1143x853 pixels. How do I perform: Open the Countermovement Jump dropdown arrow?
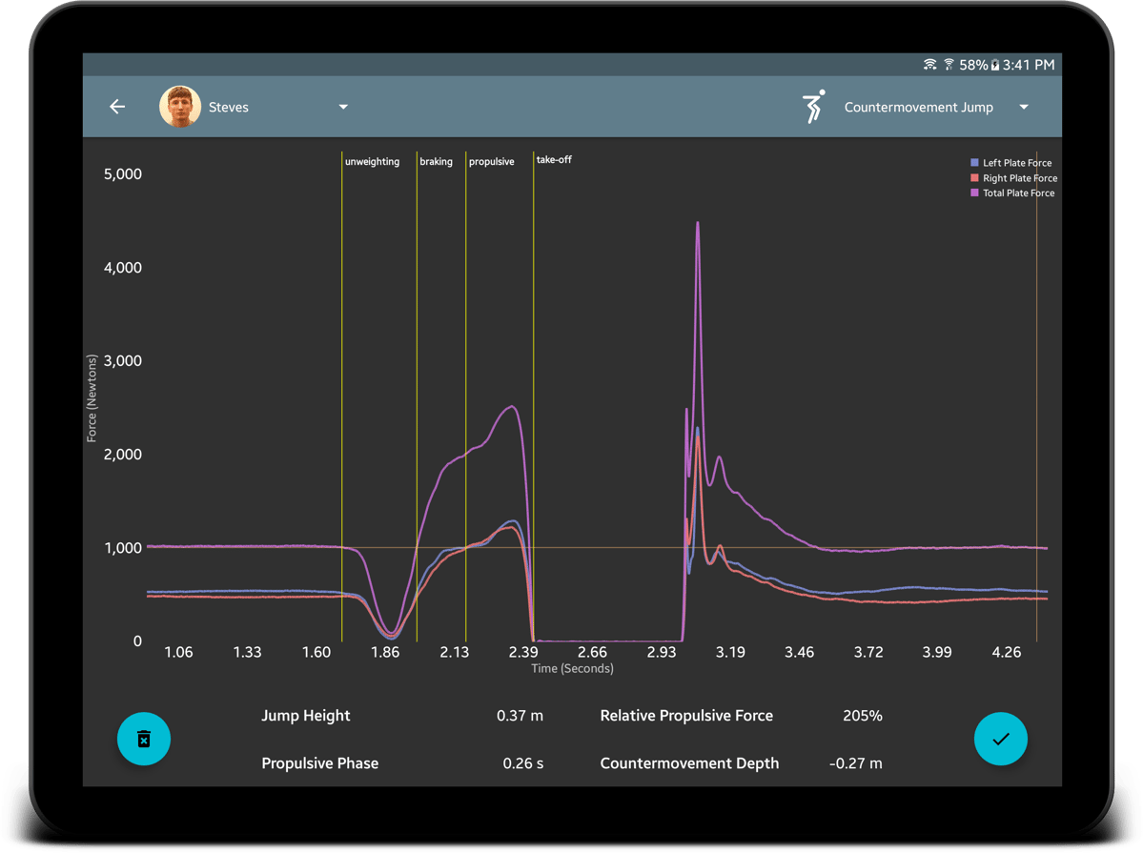(1024, 107)
